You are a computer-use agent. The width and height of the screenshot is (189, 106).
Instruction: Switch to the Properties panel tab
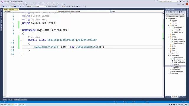168,97
